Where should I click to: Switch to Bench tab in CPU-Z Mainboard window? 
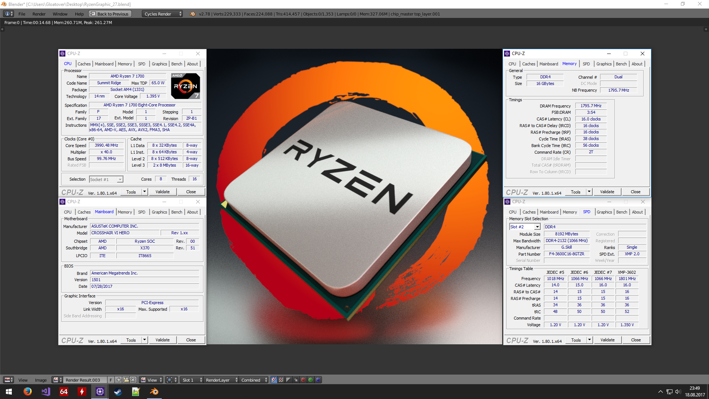(x=177, y=212)
